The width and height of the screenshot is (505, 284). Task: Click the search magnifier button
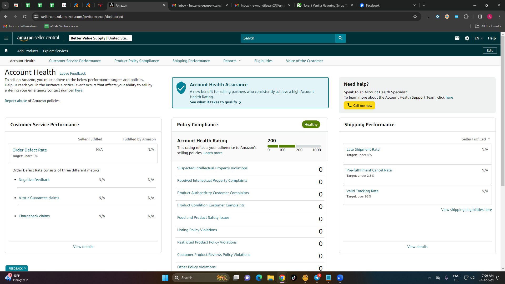(340, 38)
